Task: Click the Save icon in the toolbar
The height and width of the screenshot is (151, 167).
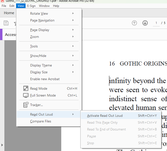Action: point(6,23)
